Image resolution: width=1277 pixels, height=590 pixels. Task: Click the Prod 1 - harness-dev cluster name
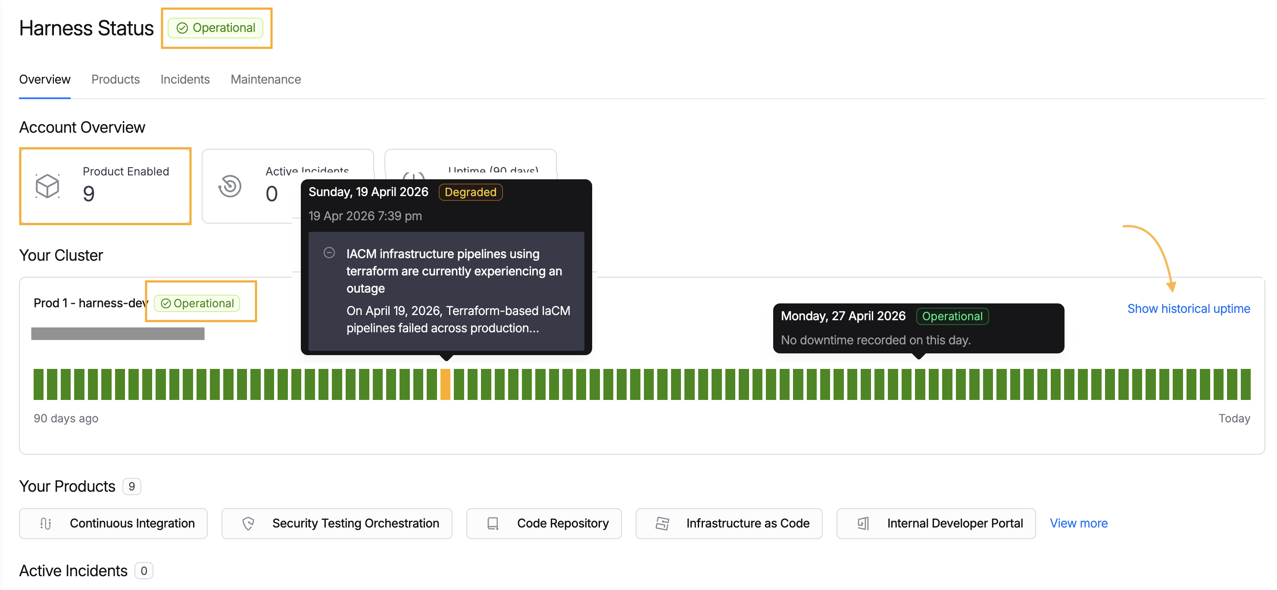click(90, 303)
